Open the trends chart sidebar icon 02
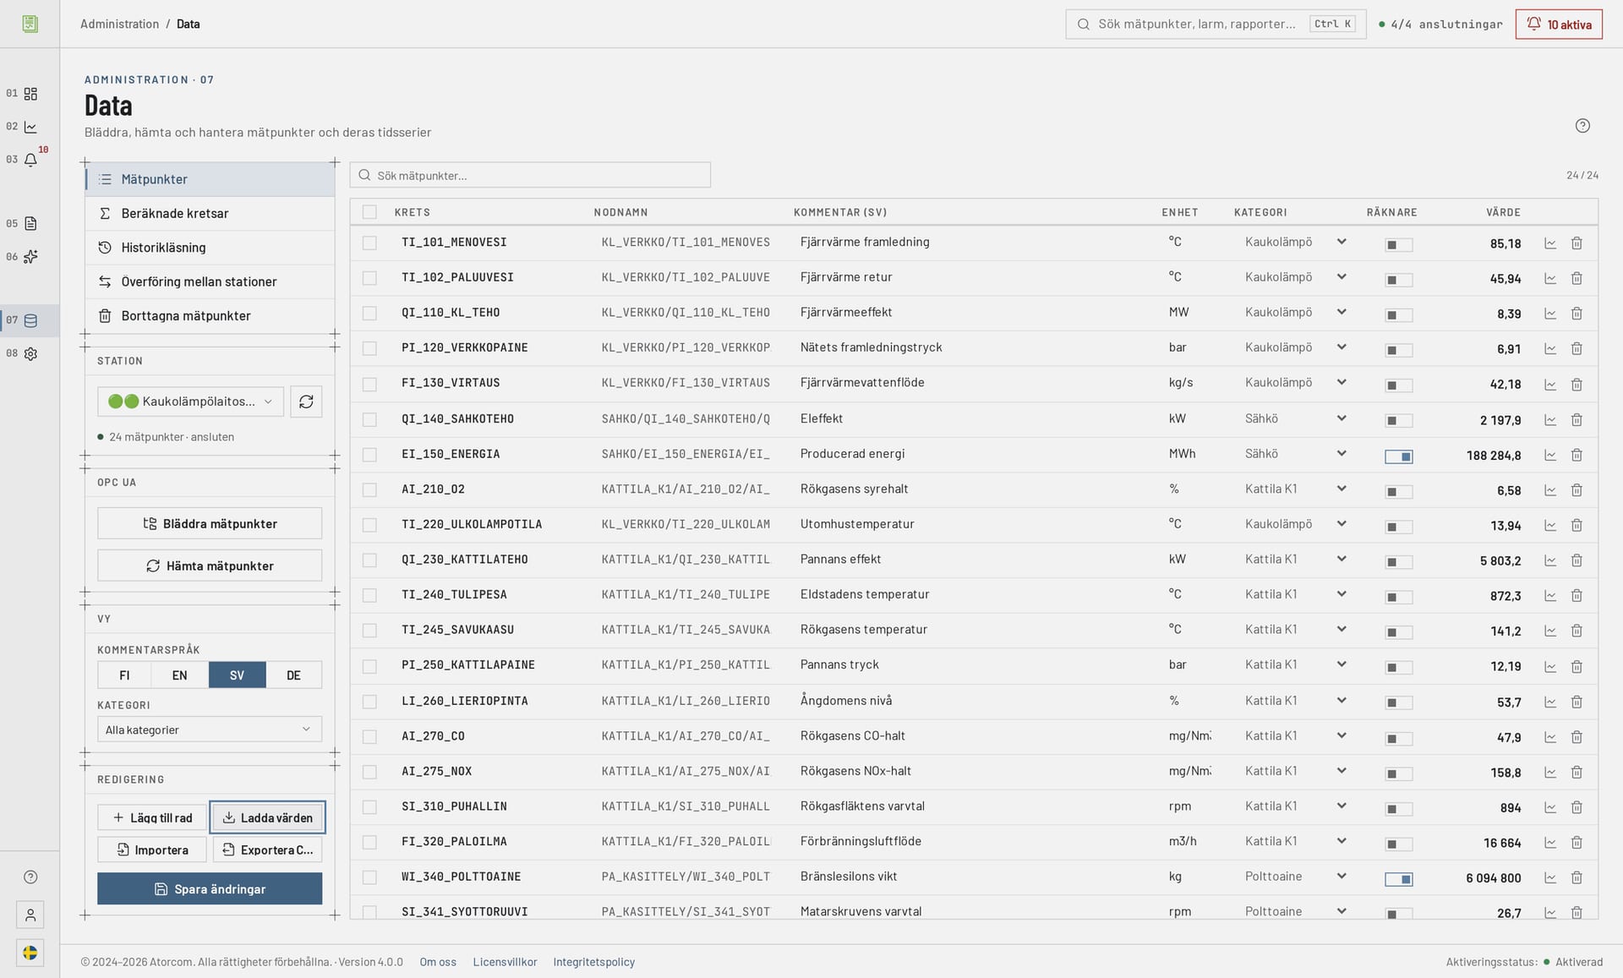 coord(30,127)
